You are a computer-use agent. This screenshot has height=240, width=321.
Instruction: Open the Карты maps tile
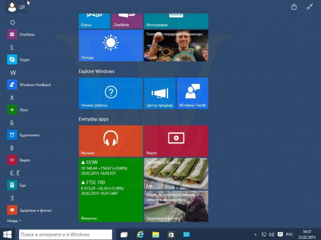[x=94, y=21]
